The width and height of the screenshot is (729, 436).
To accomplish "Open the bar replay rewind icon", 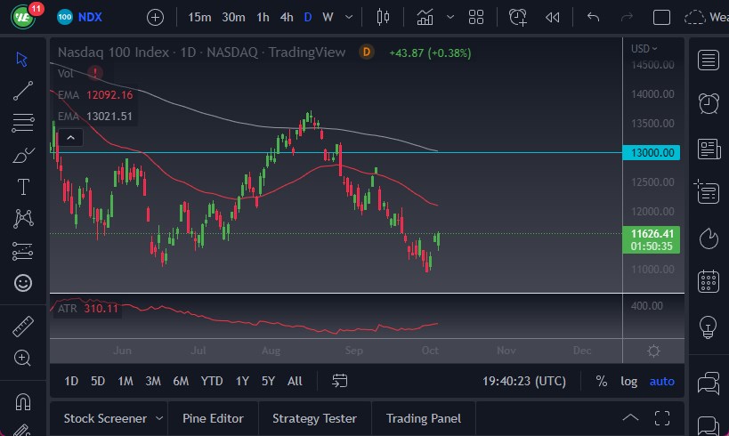I will 553,17.
